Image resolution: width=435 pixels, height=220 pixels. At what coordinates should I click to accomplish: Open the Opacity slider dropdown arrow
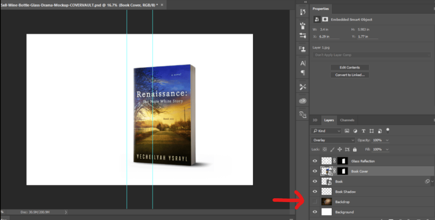click(x=387, y=140)
